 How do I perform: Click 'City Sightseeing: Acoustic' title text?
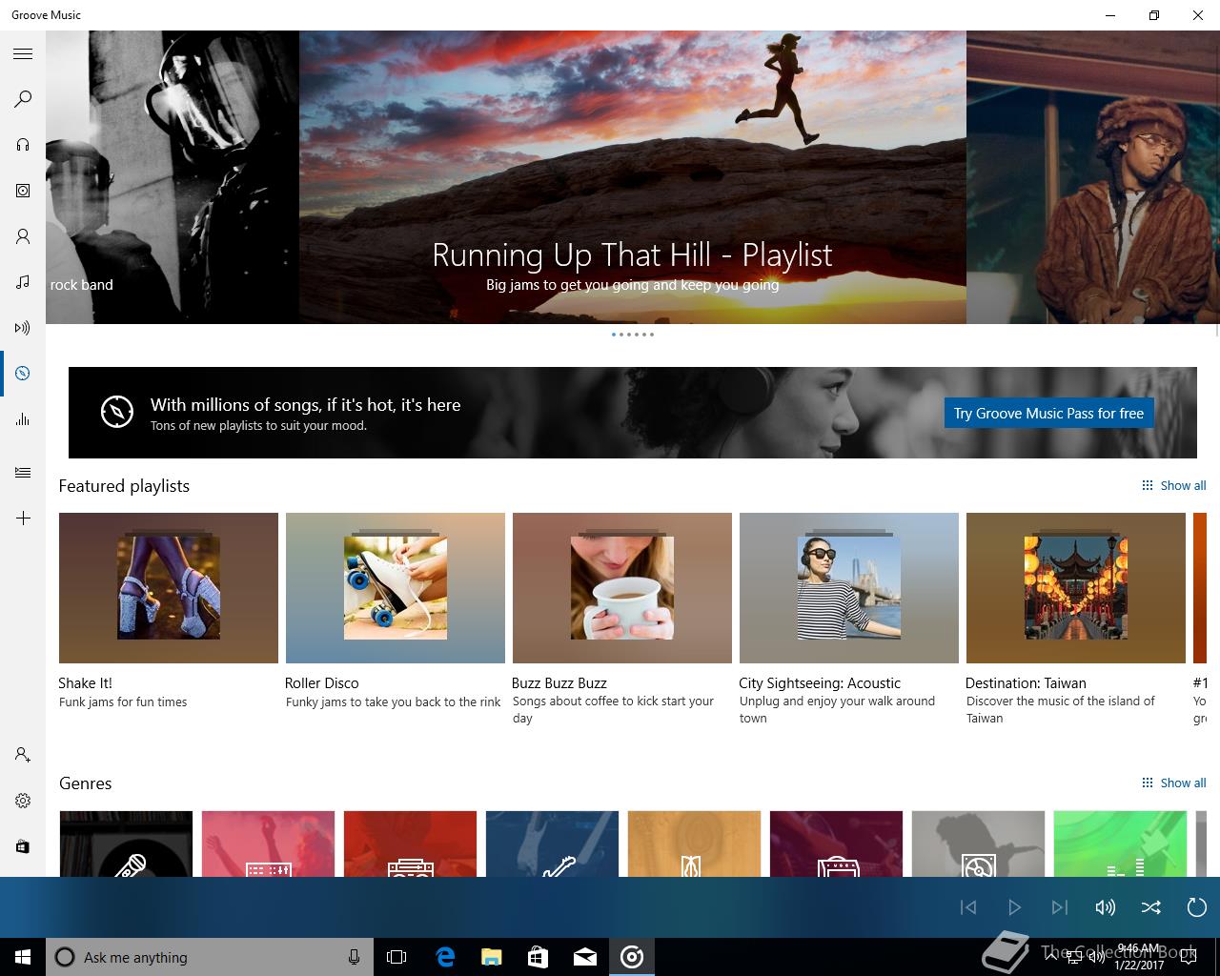tap(820, 682)
